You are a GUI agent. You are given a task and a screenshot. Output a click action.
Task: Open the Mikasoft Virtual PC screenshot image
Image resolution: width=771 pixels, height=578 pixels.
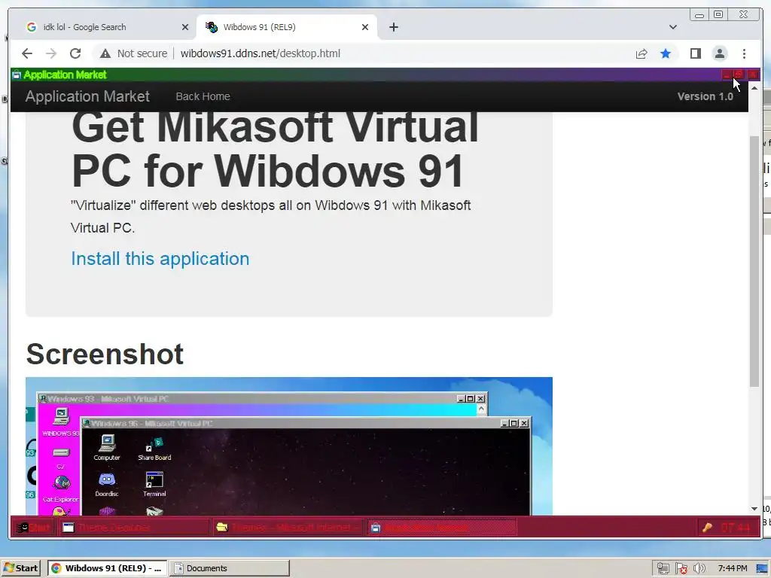[x=288, y=446]
